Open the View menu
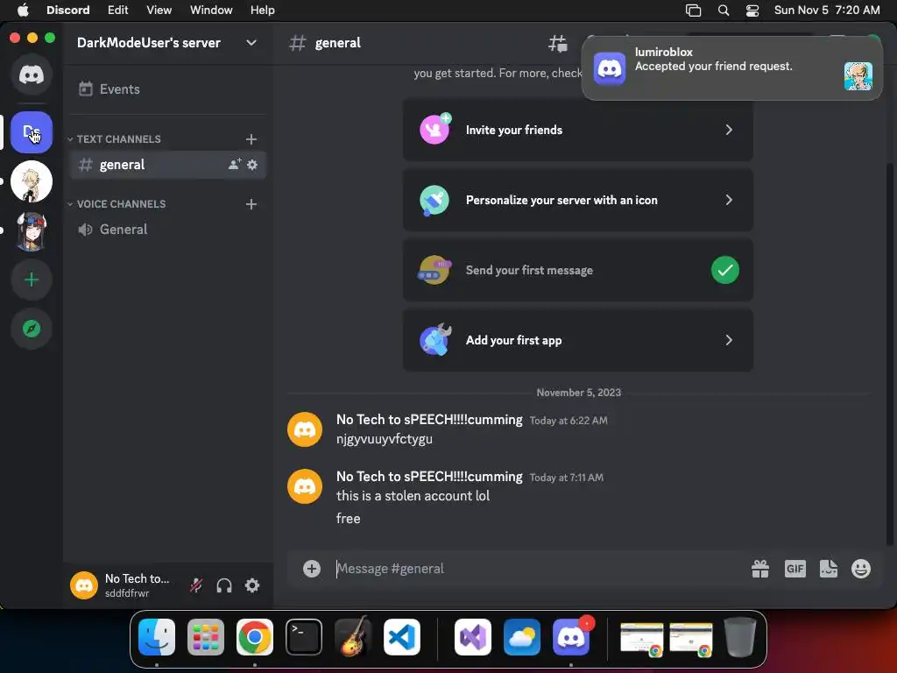Screen dimensions: 897x673 click(x=159, y=11)
